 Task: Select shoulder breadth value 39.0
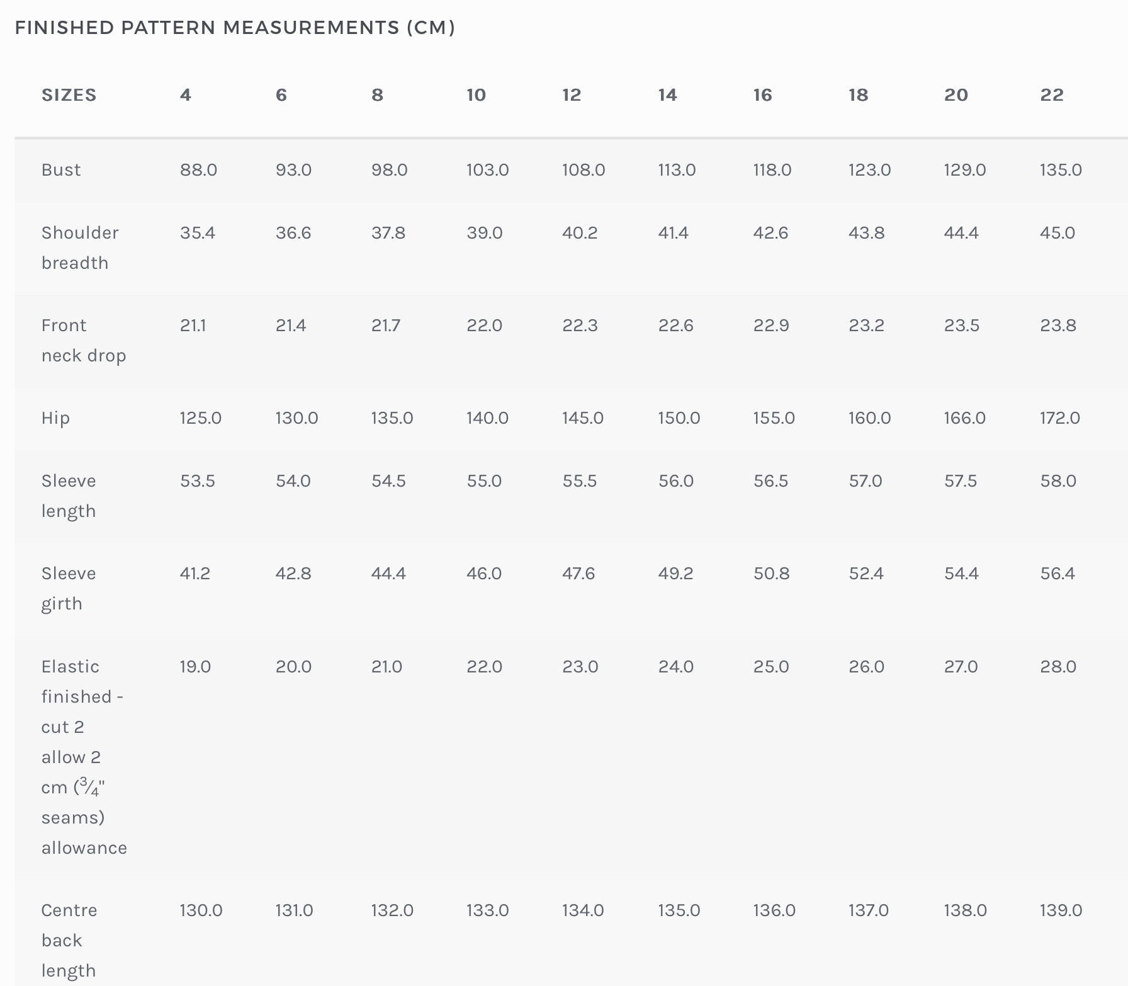point(485,233)
